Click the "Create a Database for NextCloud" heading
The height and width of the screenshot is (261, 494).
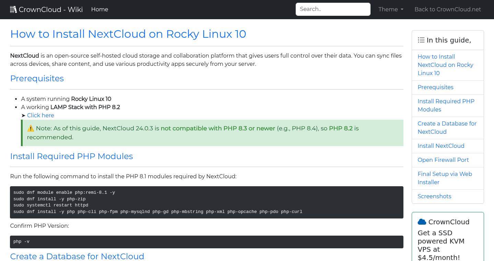point(77,256)
